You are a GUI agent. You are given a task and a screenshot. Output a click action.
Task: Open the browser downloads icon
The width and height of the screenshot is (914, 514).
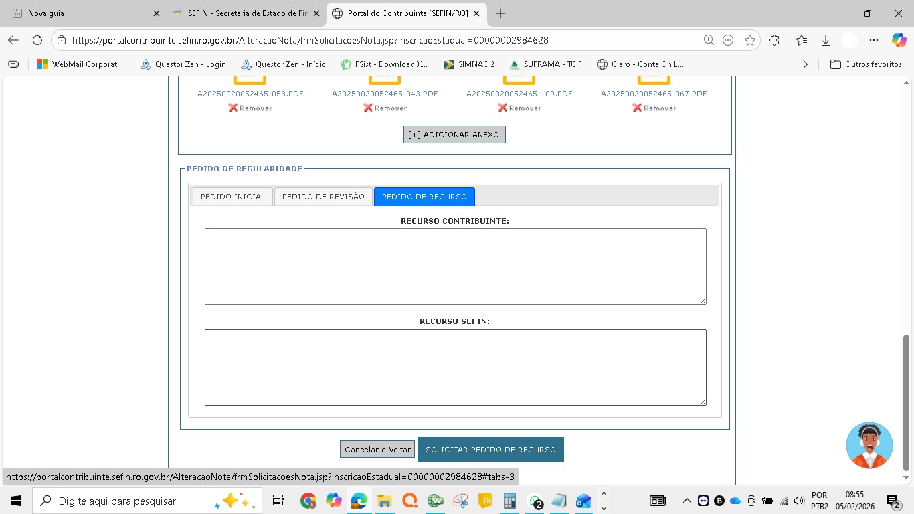(x=826, y=40)
